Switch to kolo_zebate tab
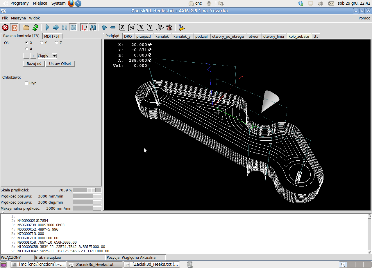372x268 pixels. tap(299, 36)
